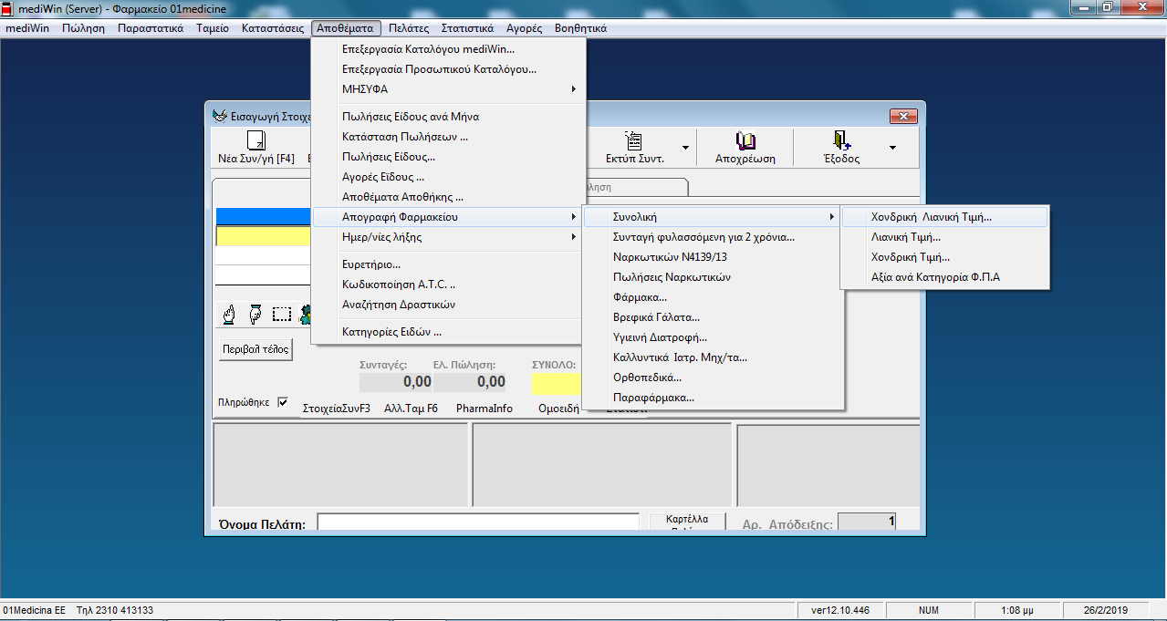This screenshot has height=621, width=1167.
Task: Open the dropdown arrow beside Εκτύπ Συντ.
Action: click(x=685, y=148)
